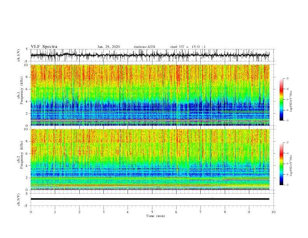Click the "-7" tick on the lower color bar

(x=287, y=185)
